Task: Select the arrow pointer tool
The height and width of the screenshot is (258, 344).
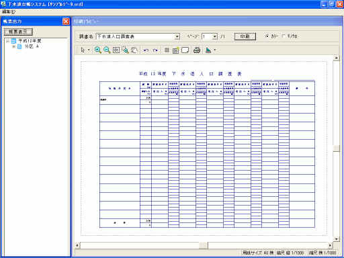Action: pyautogui.click(x=83, y=50)
